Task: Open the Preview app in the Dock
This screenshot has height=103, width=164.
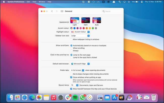Action: click(x=100, y=97)
